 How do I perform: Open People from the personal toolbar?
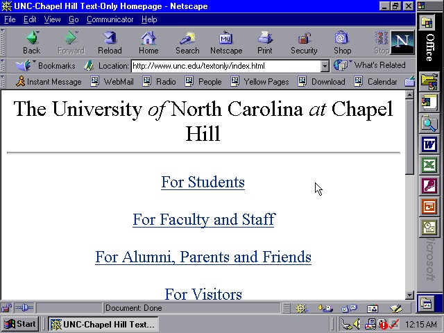pos(203,82)
